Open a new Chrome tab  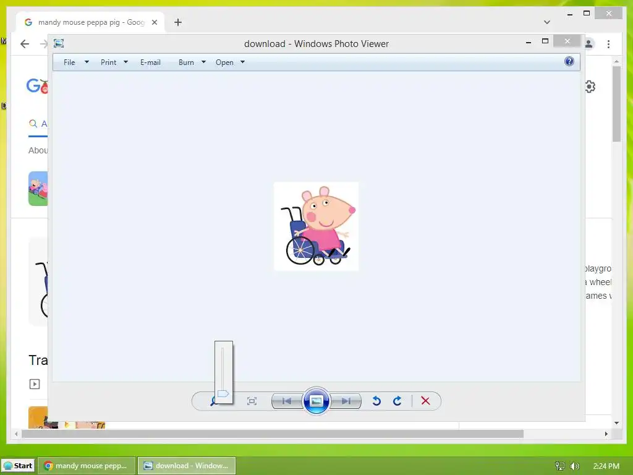[x=178, y=22]
